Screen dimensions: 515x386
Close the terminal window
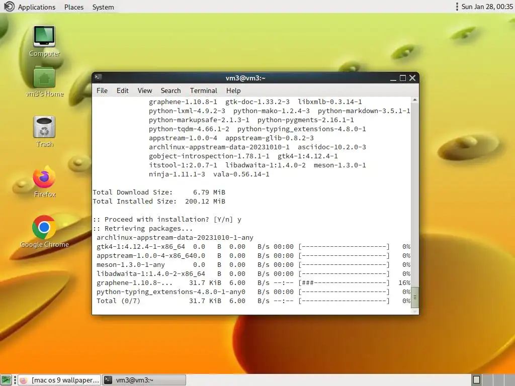412,78
